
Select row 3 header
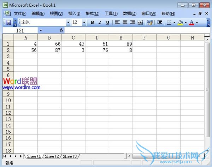coord(8,56)
